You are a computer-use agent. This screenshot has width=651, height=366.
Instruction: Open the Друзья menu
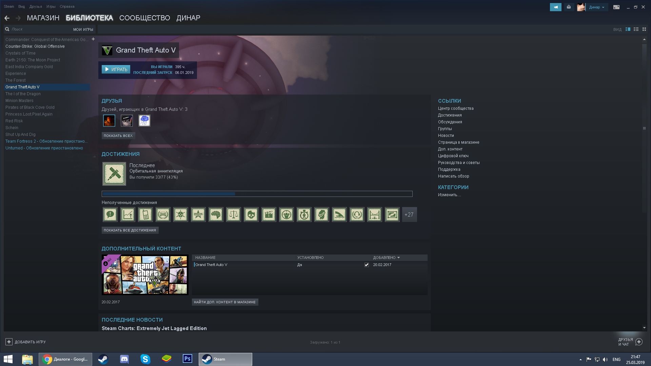(35, 6)
